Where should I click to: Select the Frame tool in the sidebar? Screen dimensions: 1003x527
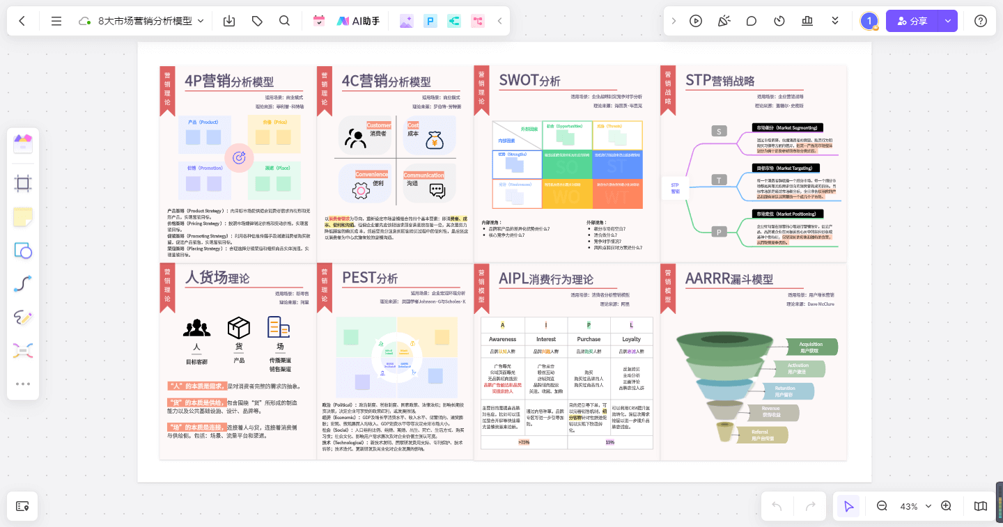(23, 182)
